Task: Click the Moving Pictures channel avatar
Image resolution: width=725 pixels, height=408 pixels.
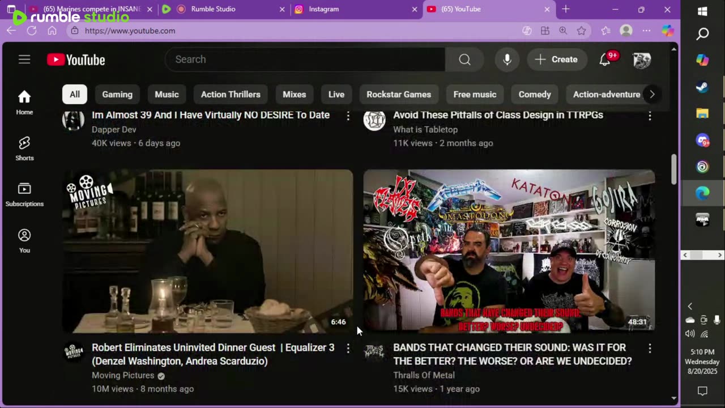Action: pos(73,352)
